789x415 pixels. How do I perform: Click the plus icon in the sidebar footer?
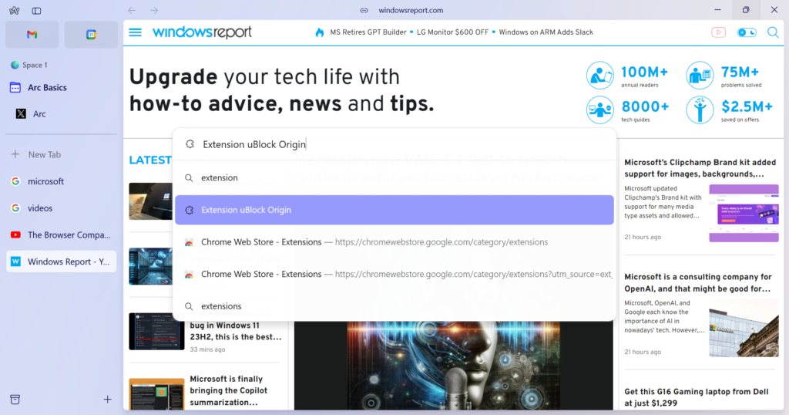click(108, 400)
